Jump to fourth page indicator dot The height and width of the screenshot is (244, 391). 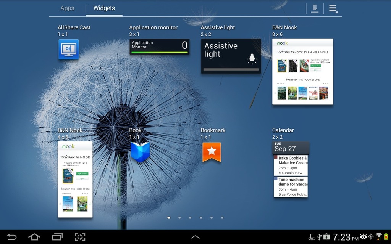coord(201,218)
